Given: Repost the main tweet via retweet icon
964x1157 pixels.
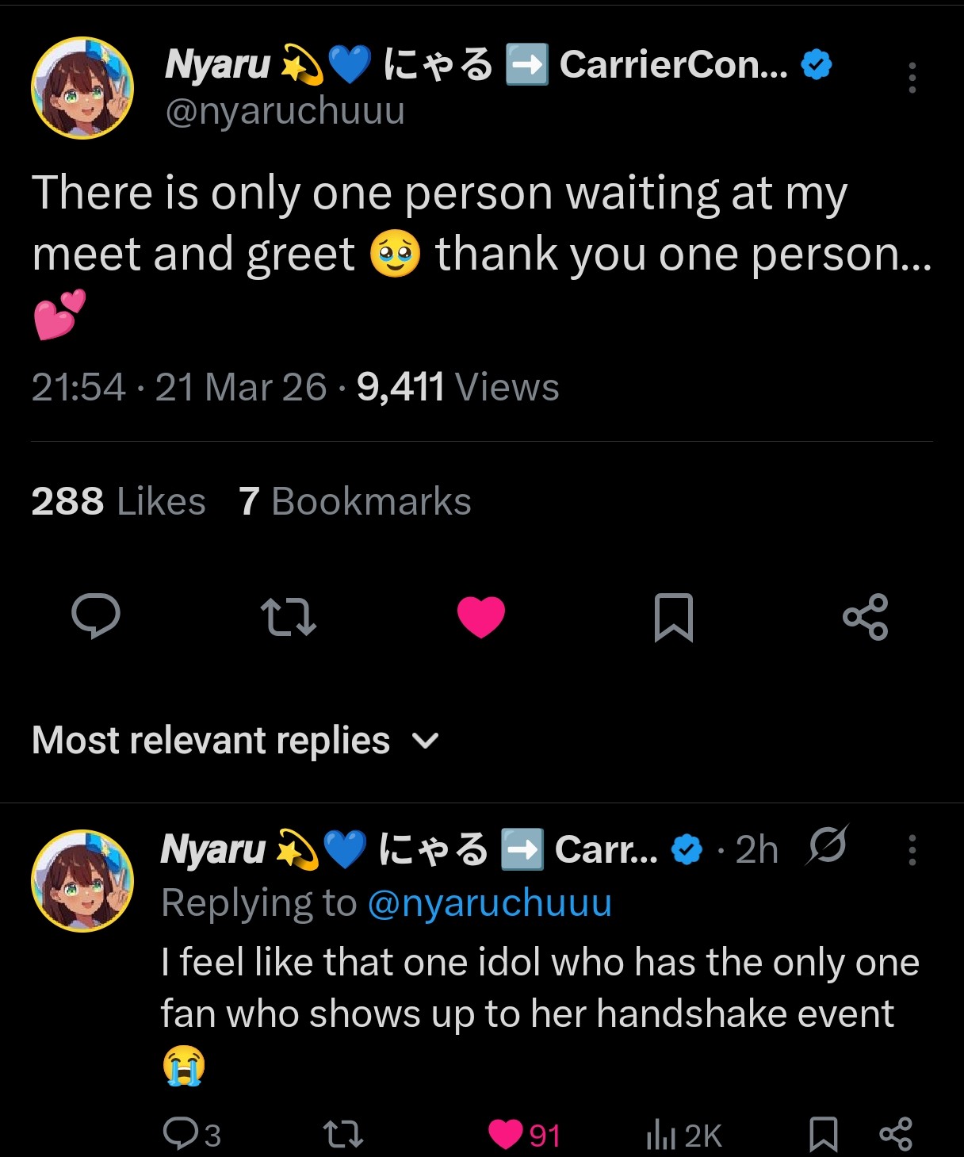Looking at the screenshot, I should [289, 617].
